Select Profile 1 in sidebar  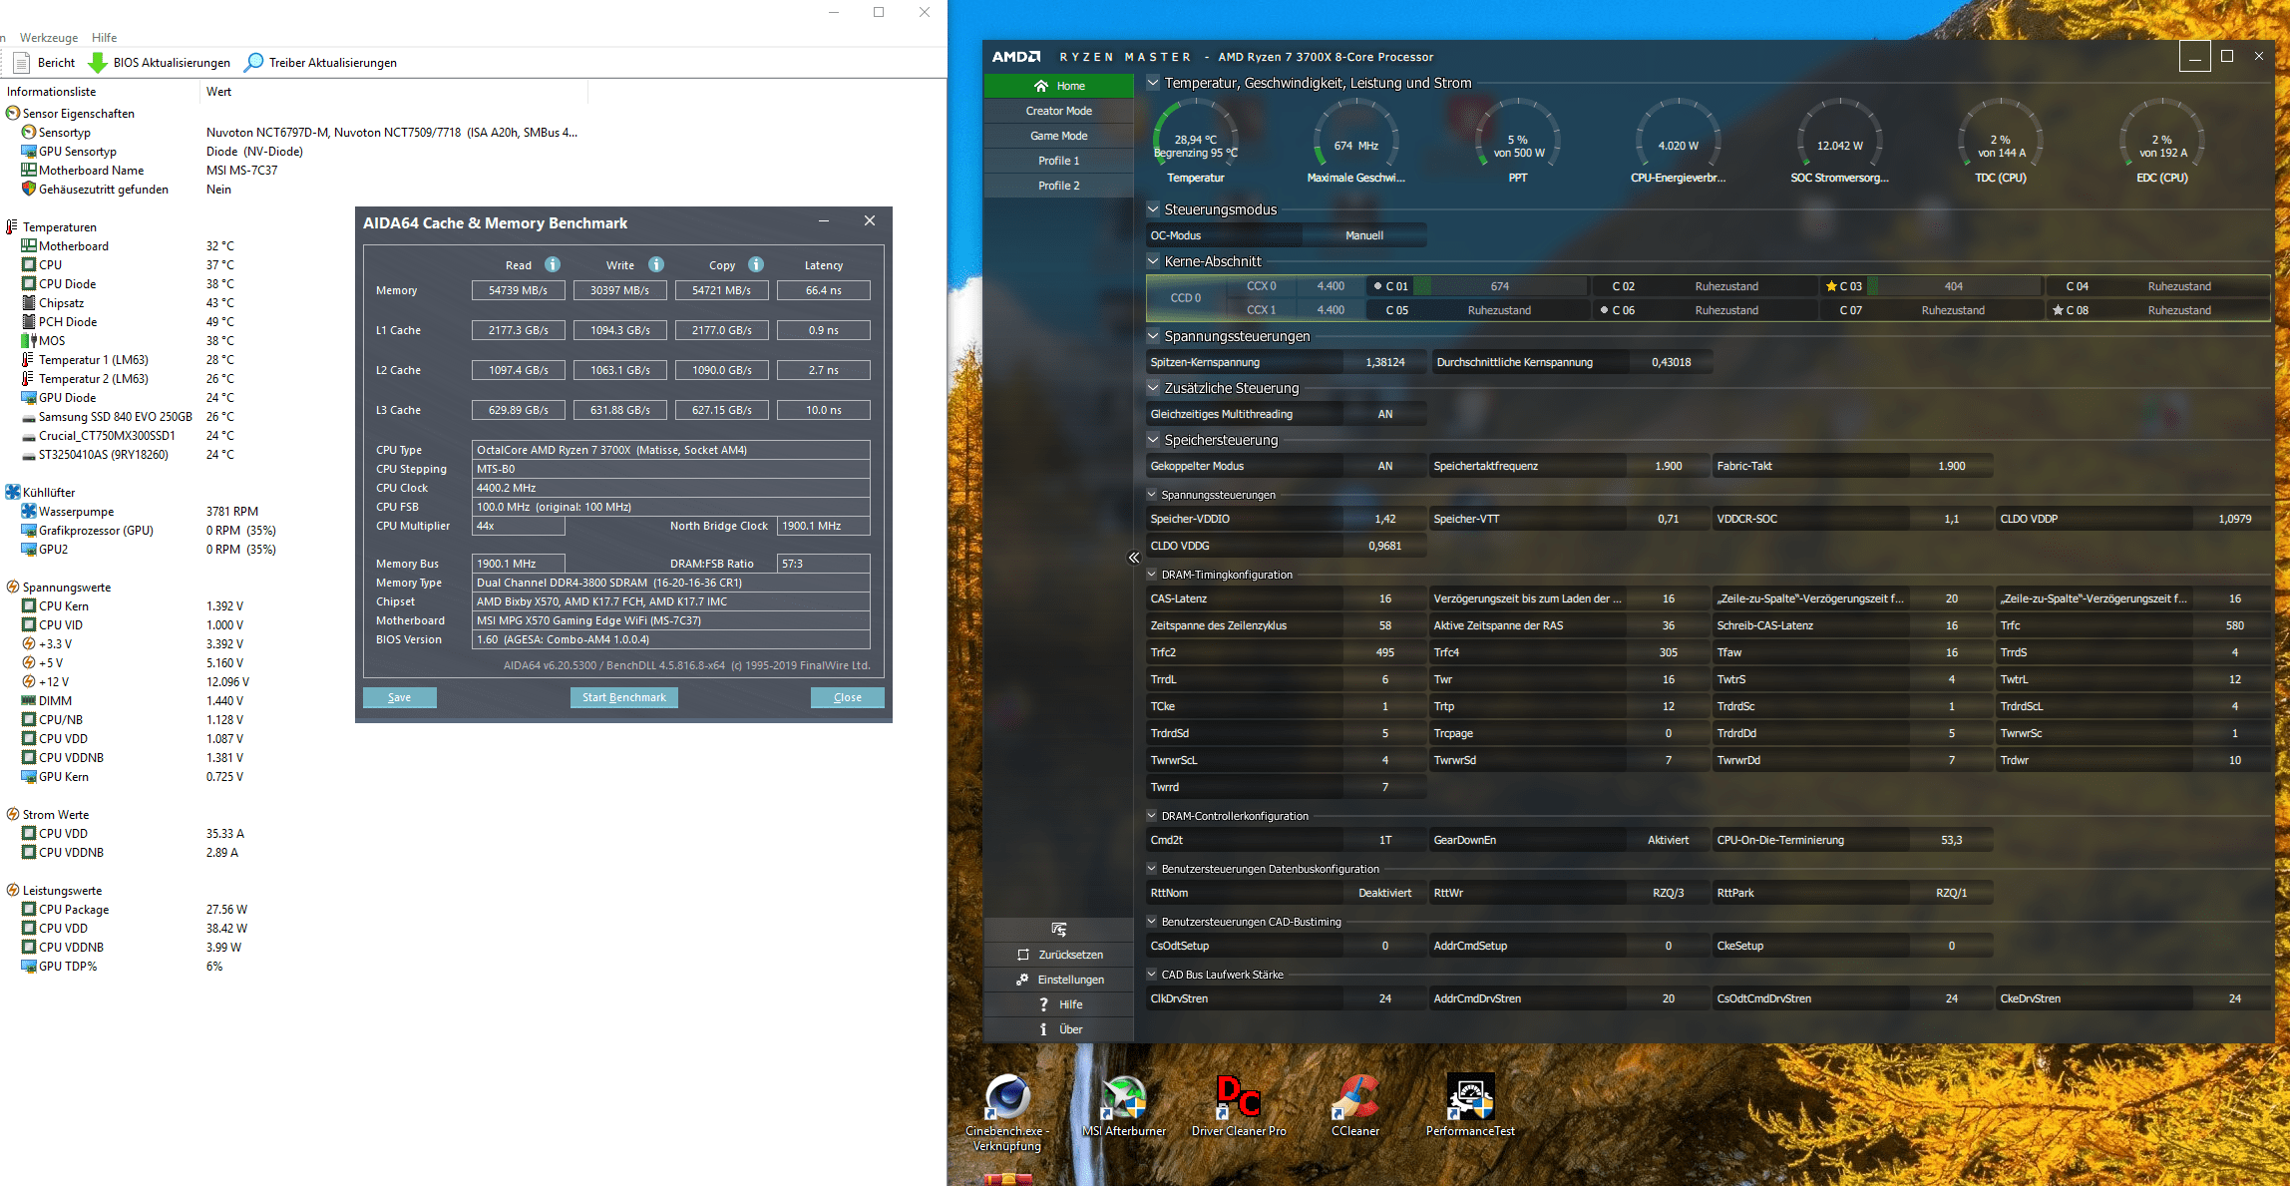(x=1059, y=161)
